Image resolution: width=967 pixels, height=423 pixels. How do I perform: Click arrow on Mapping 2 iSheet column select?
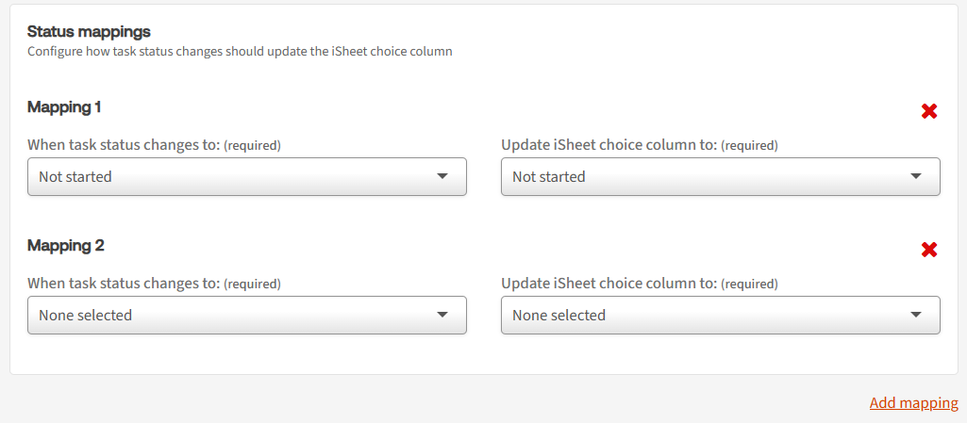pos(916,315)
